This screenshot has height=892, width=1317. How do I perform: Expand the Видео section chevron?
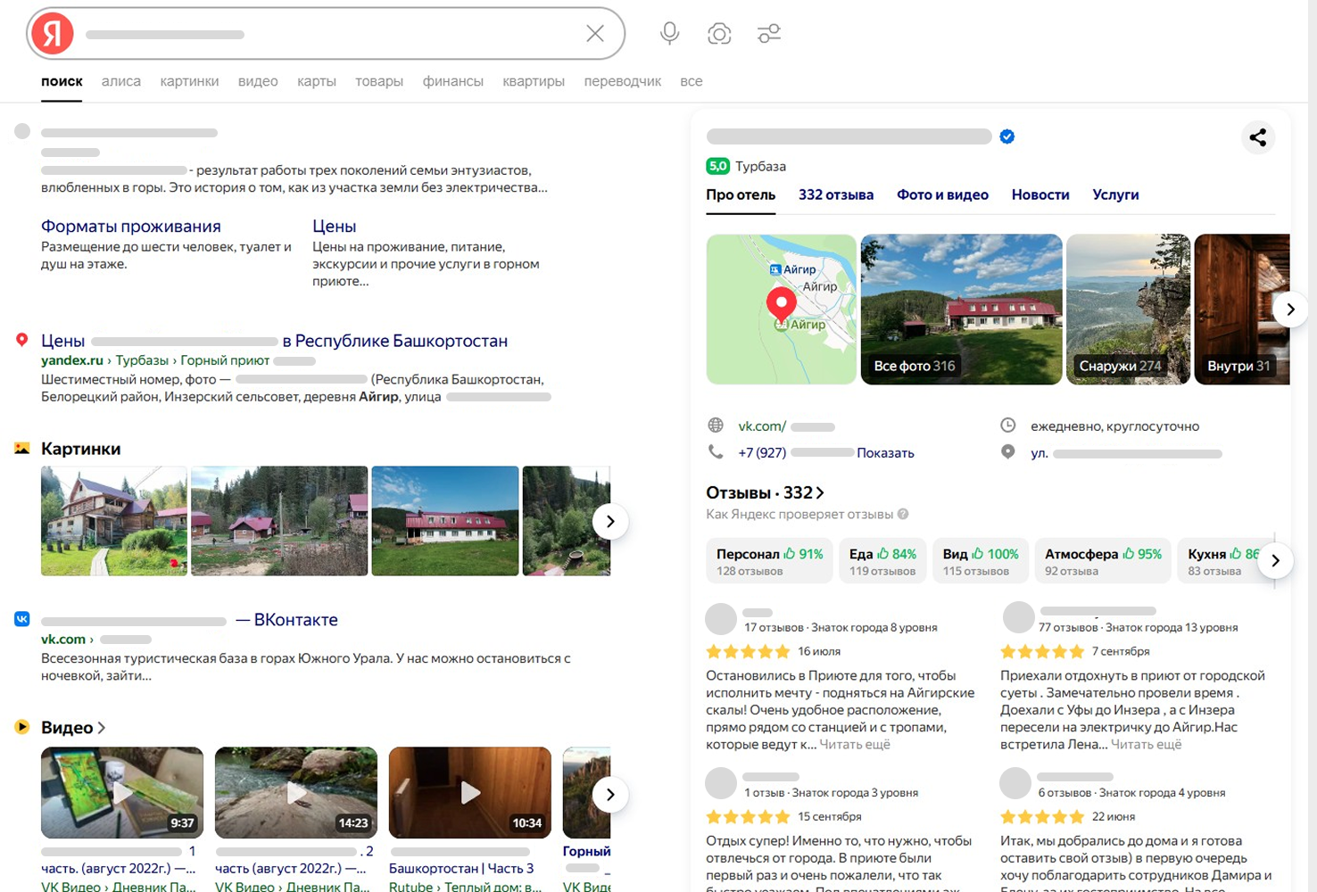point(102,728)
